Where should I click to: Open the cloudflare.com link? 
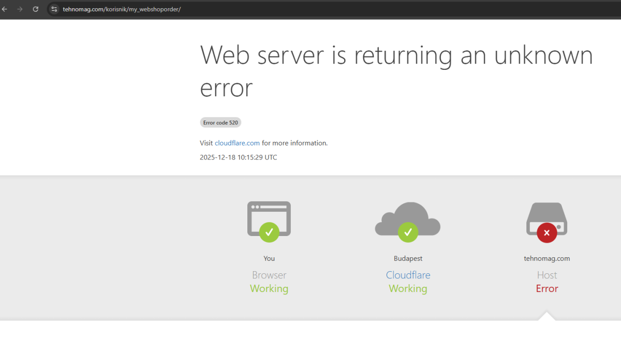click(237, 143)
